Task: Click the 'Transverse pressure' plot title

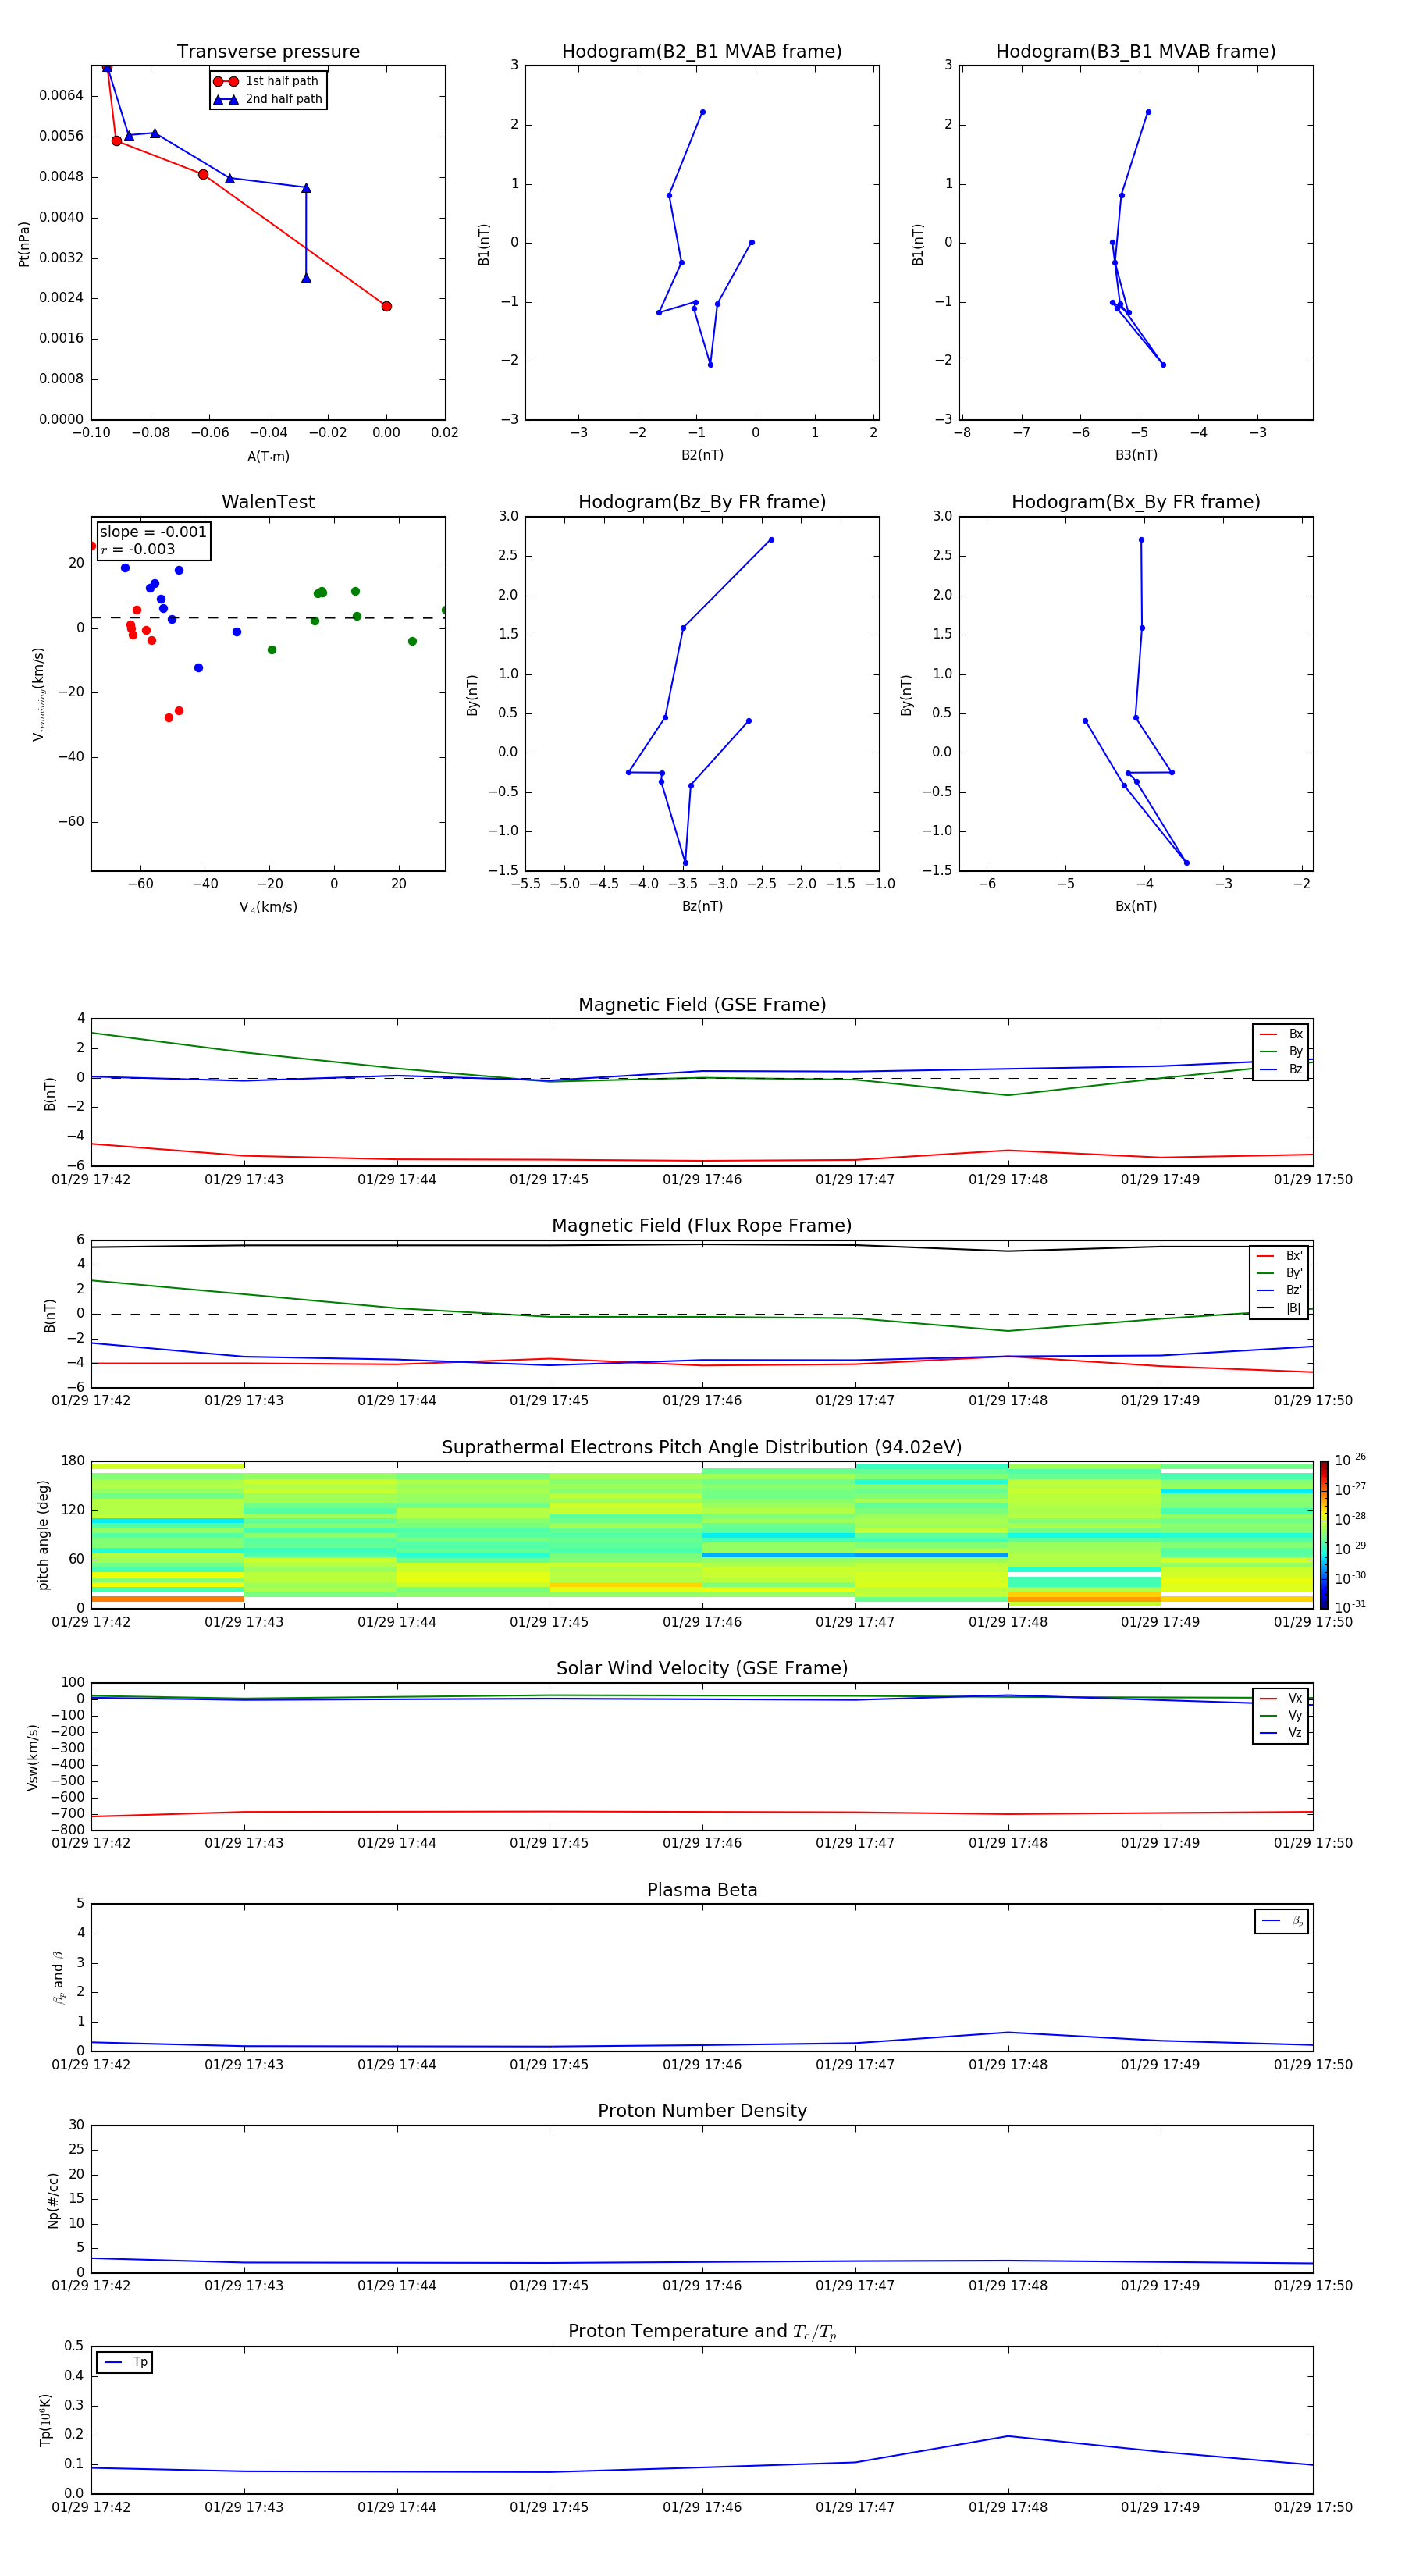Action: [x=268, y=51]
